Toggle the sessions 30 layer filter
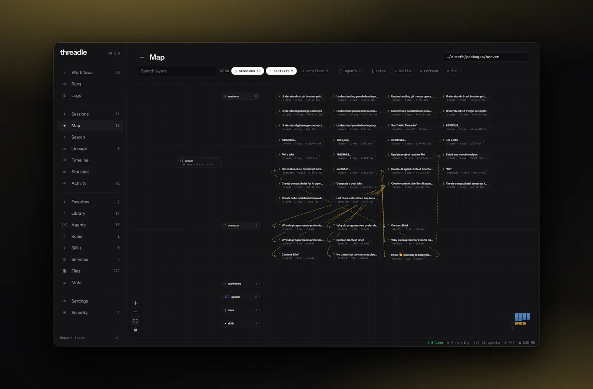 pyautogui.click(x=248, y=71)
